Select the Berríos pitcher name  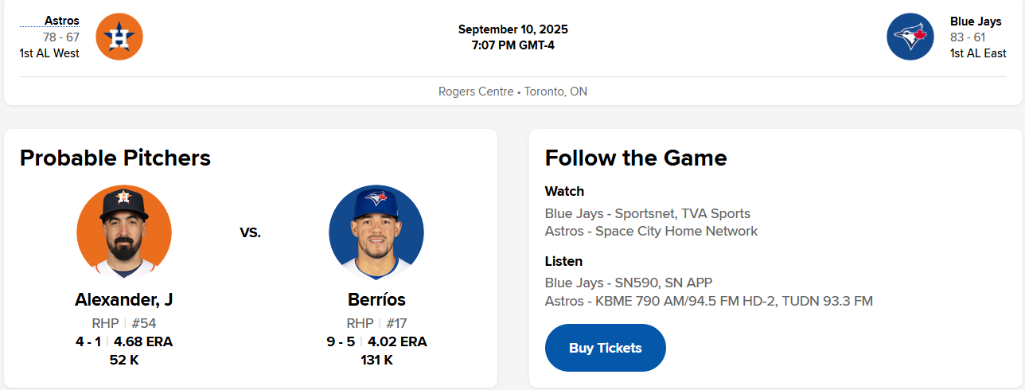(x=376, y=300)
